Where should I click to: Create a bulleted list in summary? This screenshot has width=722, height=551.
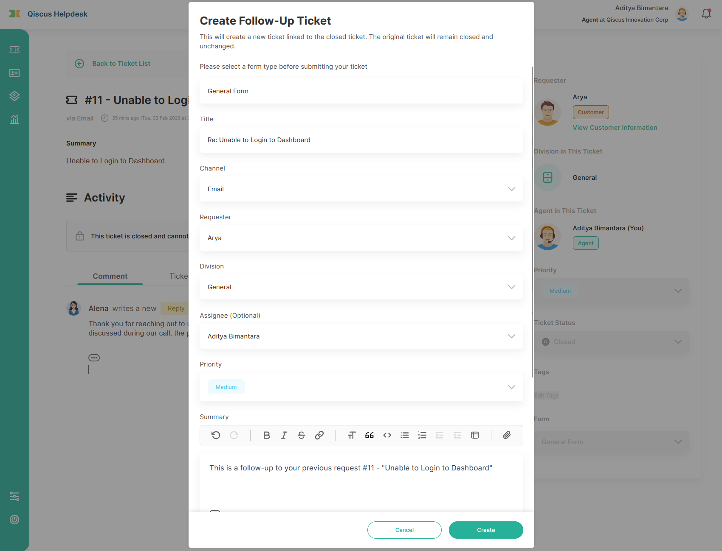[x=405, y=435]
